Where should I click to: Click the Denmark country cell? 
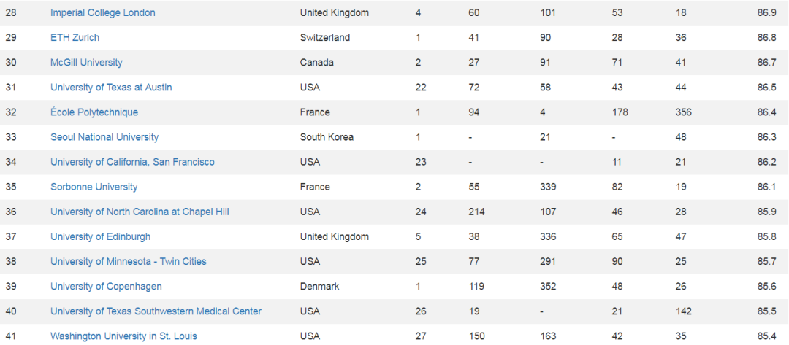[x=319, y=287]
